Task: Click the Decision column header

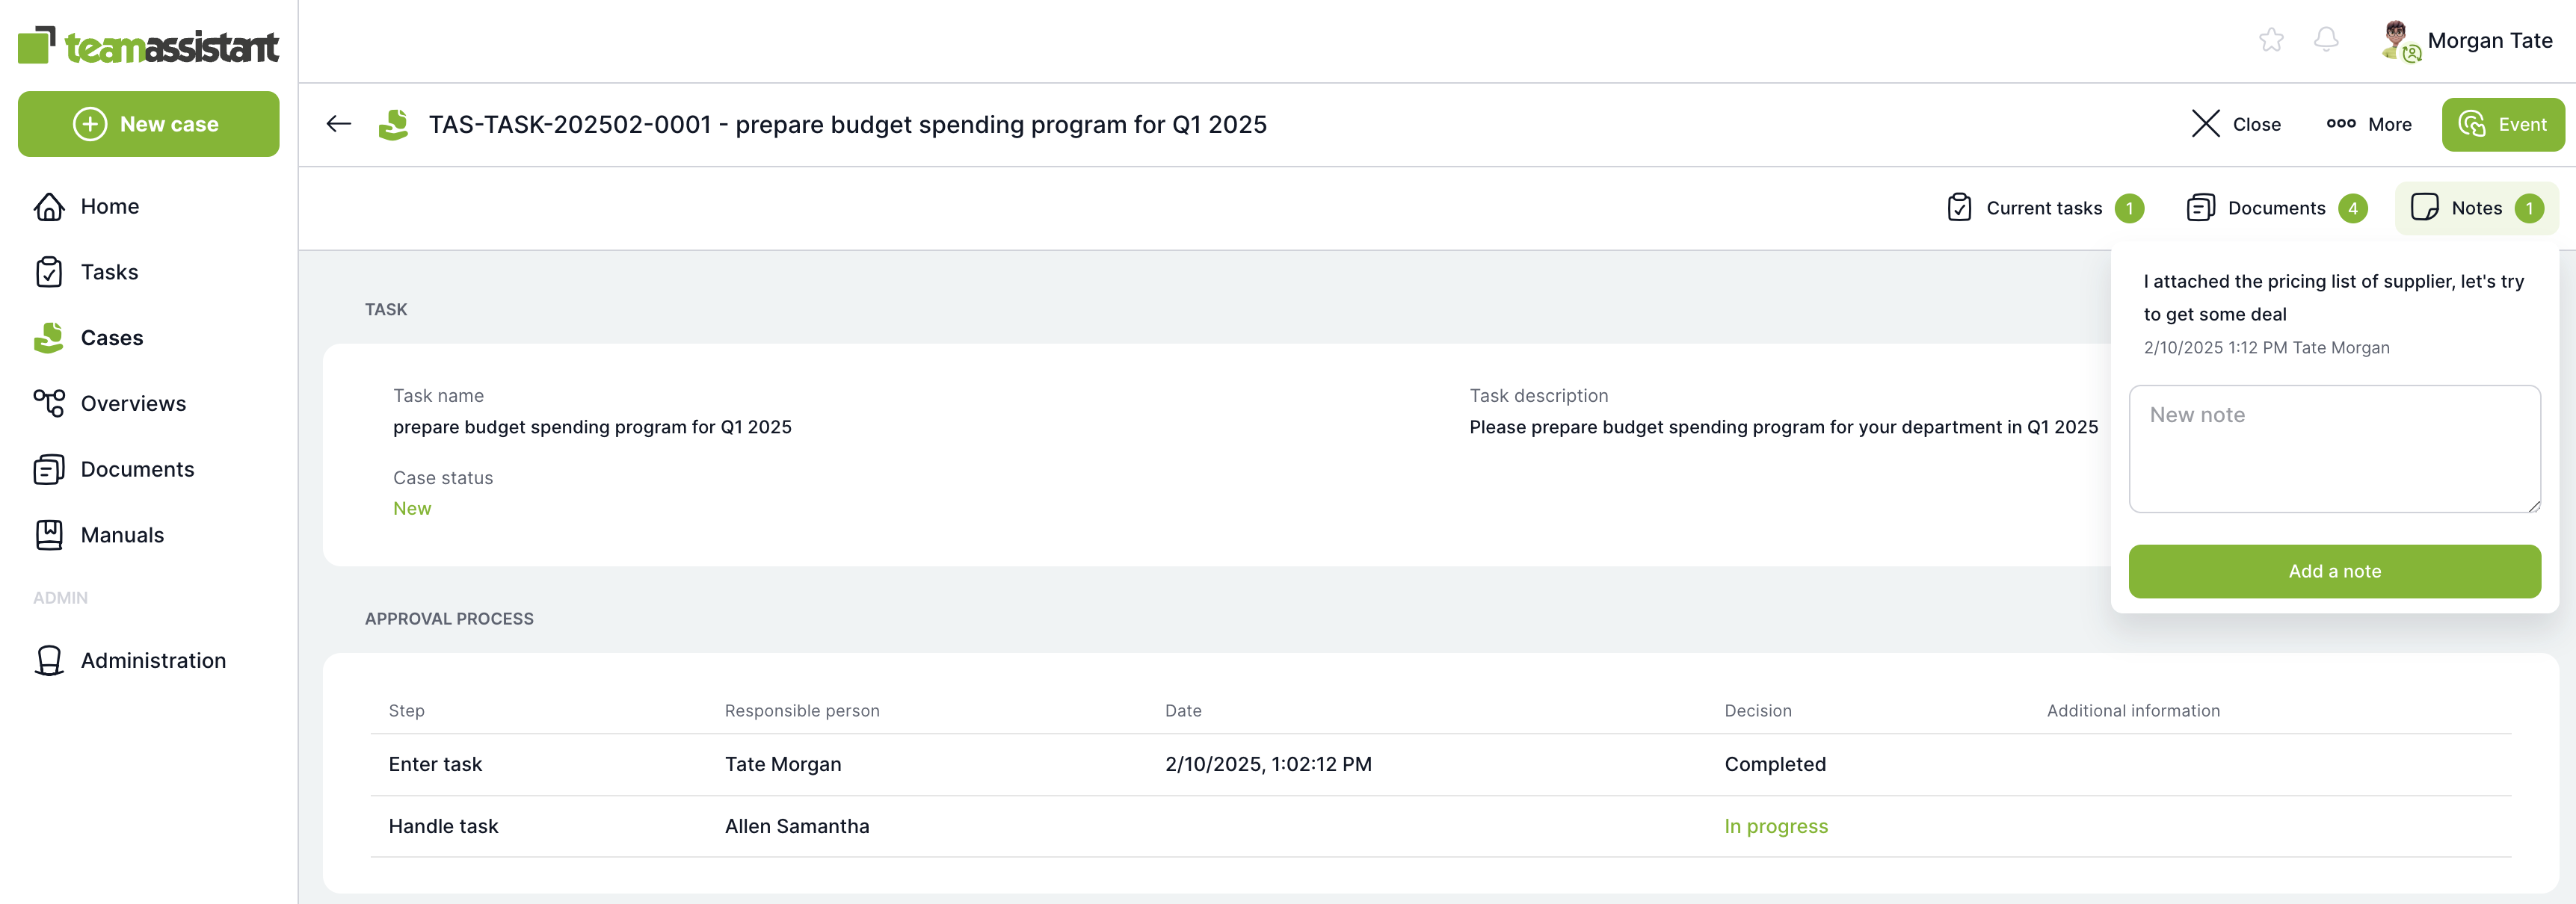Action: (x=1758, y=711)
